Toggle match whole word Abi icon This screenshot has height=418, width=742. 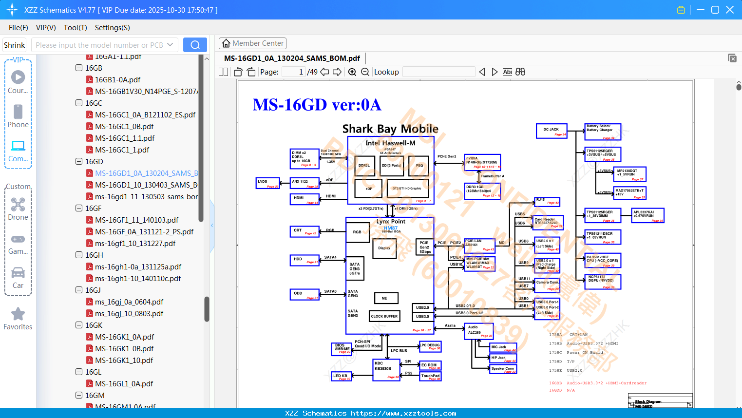tap(507, 72)
